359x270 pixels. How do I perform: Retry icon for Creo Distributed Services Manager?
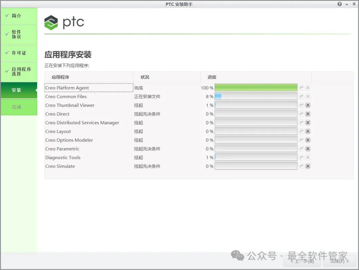pyautogui.click(x=301, y=123)
